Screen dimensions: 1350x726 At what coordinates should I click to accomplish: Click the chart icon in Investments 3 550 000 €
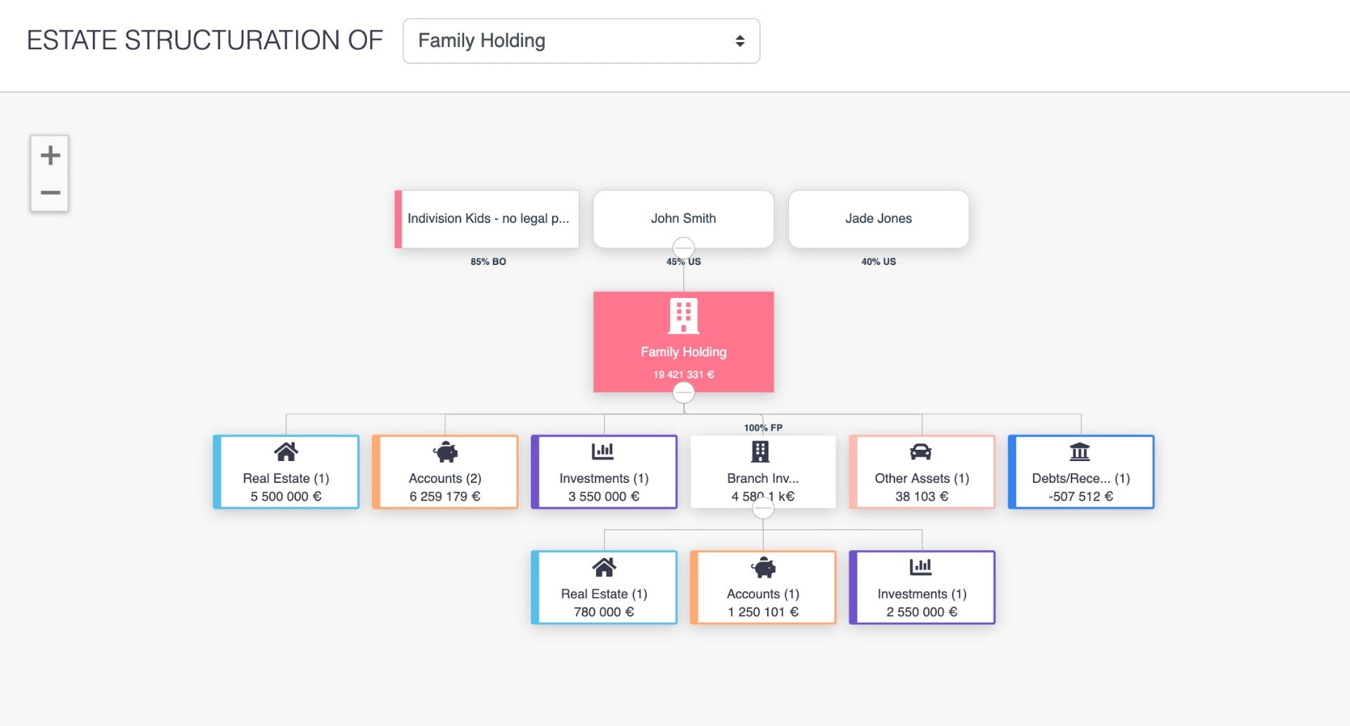click(x=603, y=451)
